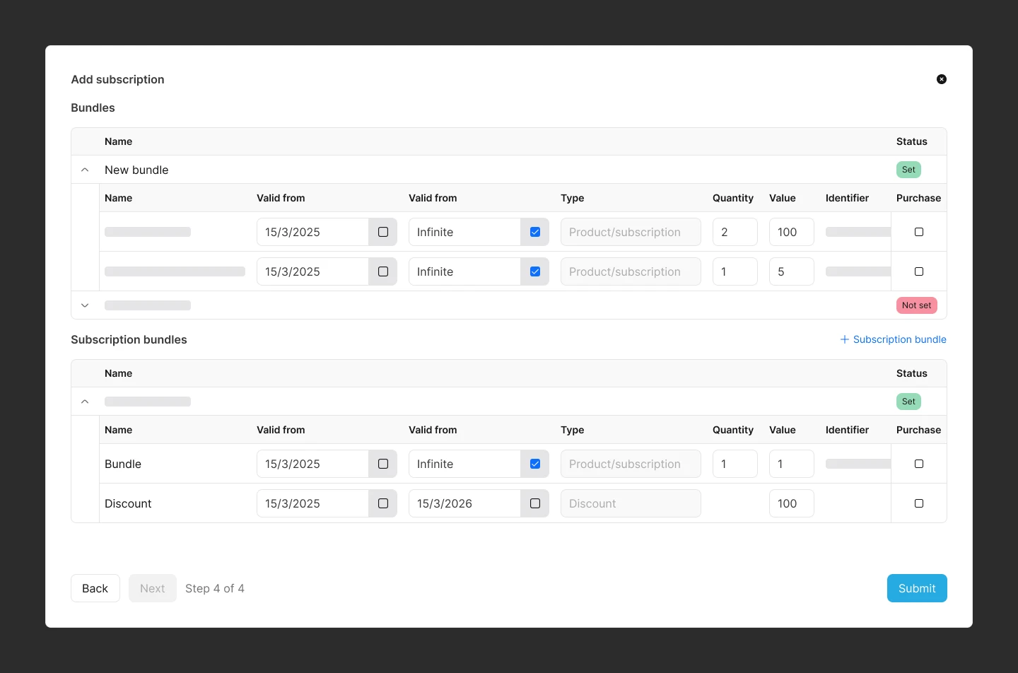Collapse the New bundle row
Image resolution: width=1018 pixels, height=673 pixels.
85,170
